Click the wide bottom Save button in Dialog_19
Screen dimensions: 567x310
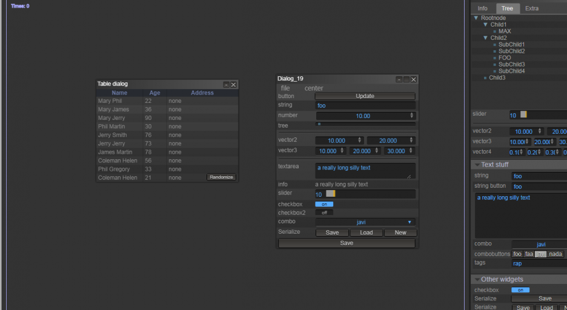(x=346, y=243)
